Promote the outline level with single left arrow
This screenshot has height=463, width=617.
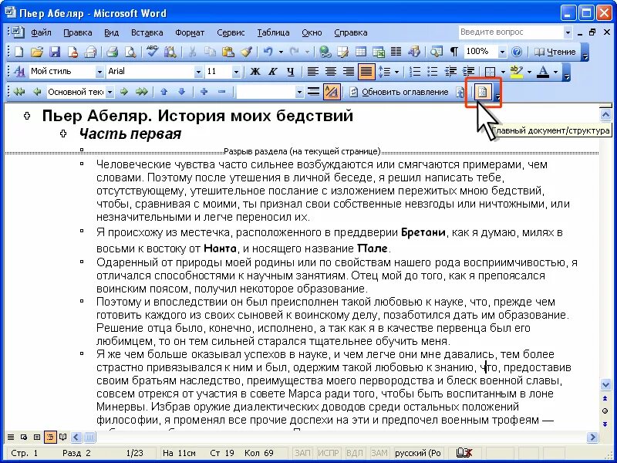(37, 92)
